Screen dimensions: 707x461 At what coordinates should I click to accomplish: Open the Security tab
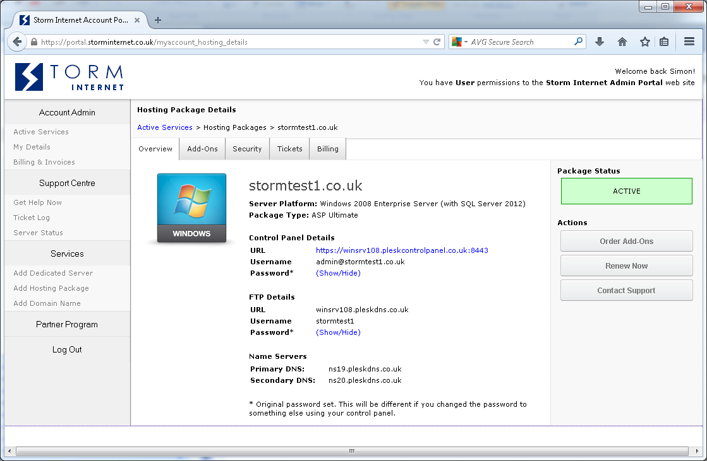(x=247, y=148)
